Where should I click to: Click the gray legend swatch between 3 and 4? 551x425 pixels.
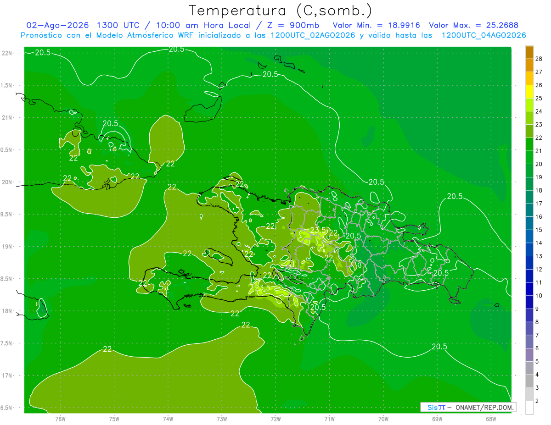(529, 381)
